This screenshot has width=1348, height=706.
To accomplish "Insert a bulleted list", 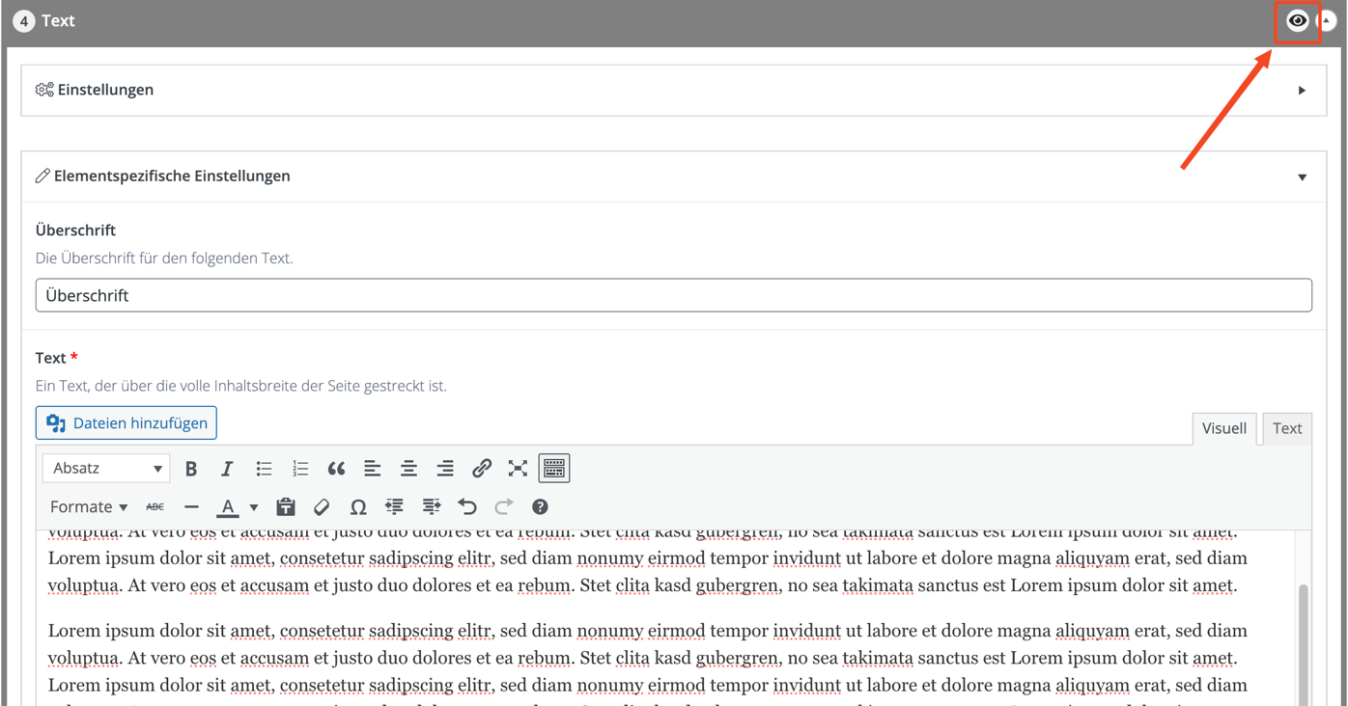I will tap(264, 469).
